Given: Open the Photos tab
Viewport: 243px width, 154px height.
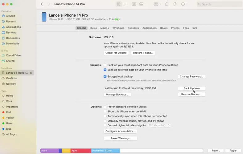Looking at the screenshot, I should [175, 28].
